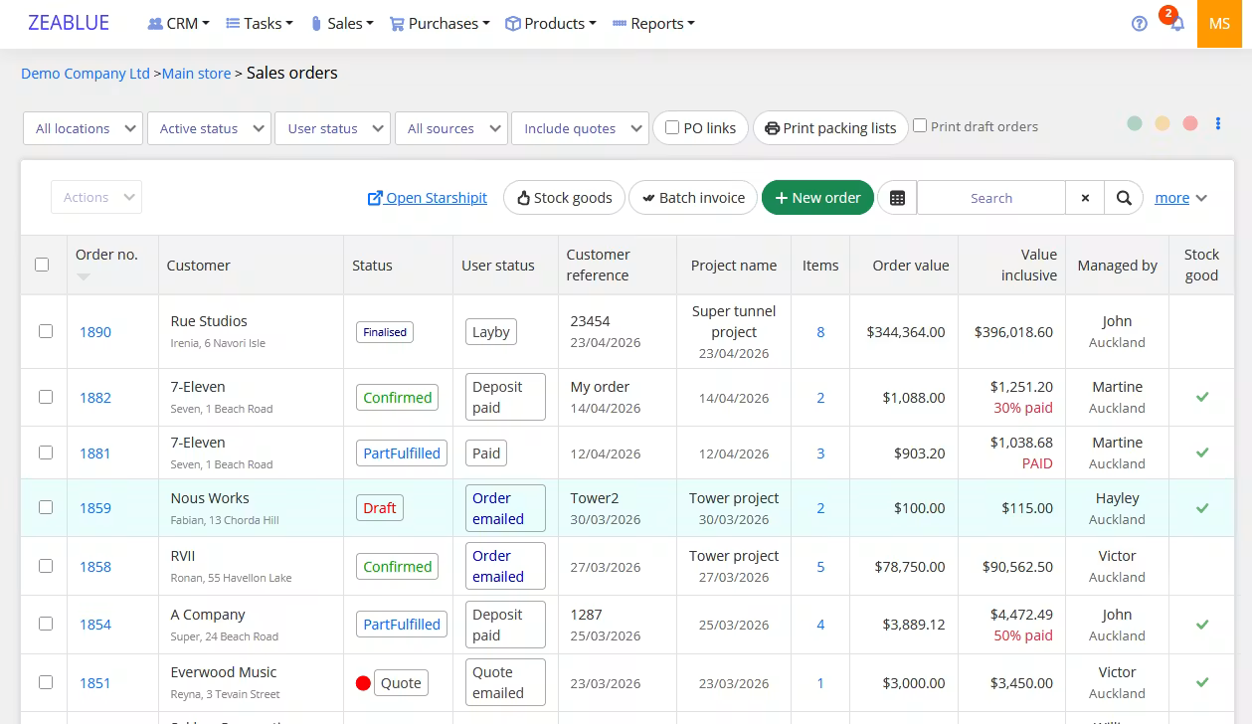Open the Sales menu

pyautogui.click(x=342, y=23)
